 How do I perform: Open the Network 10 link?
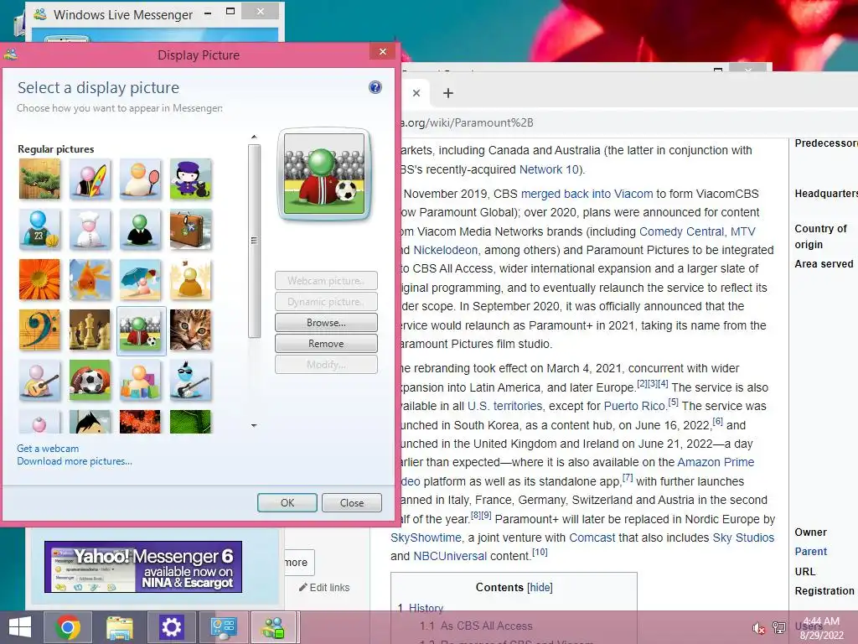549,169
